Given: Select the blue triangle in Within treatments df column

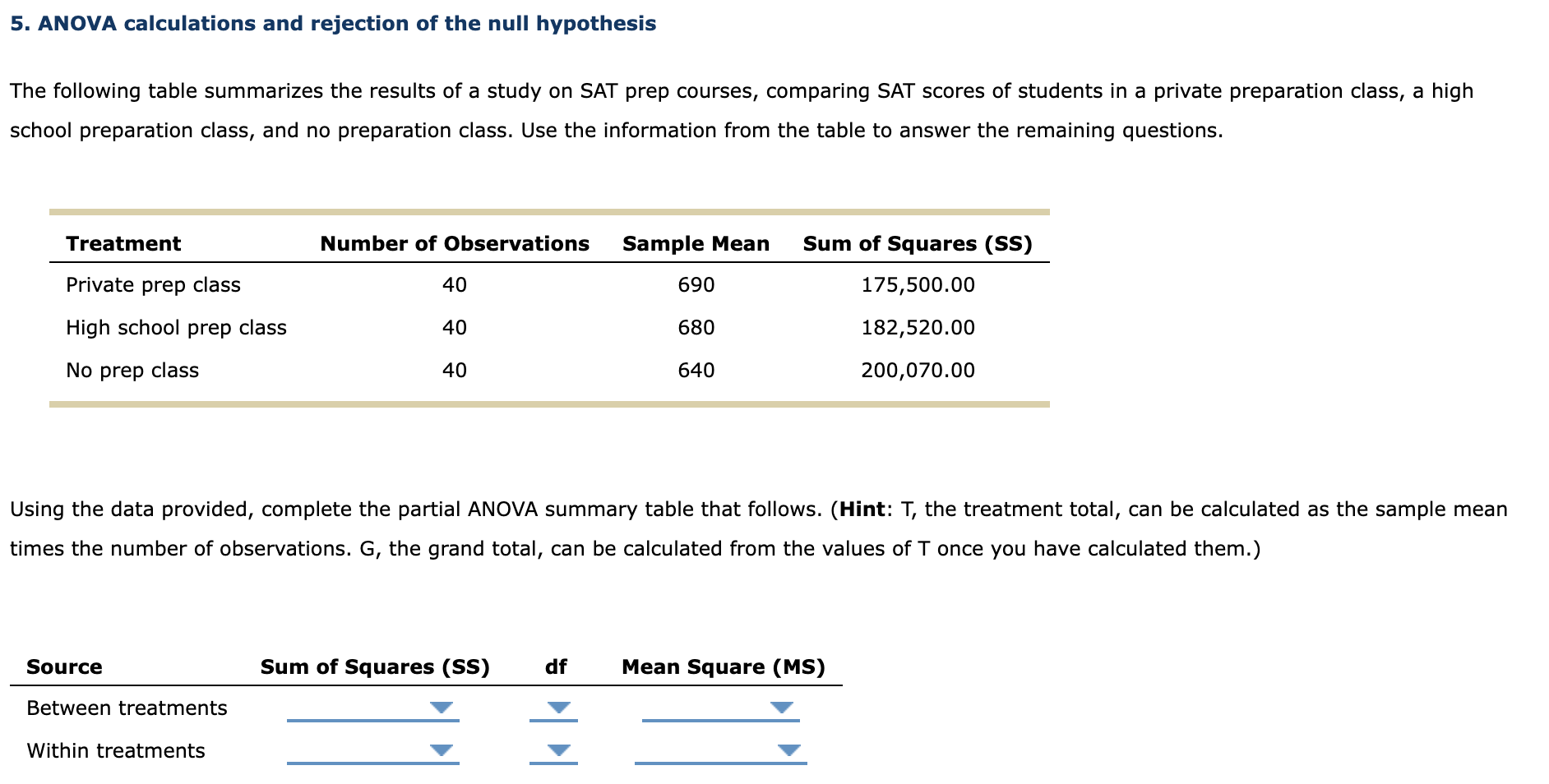Looking at the screenshot, I should [x=558, y=748].
